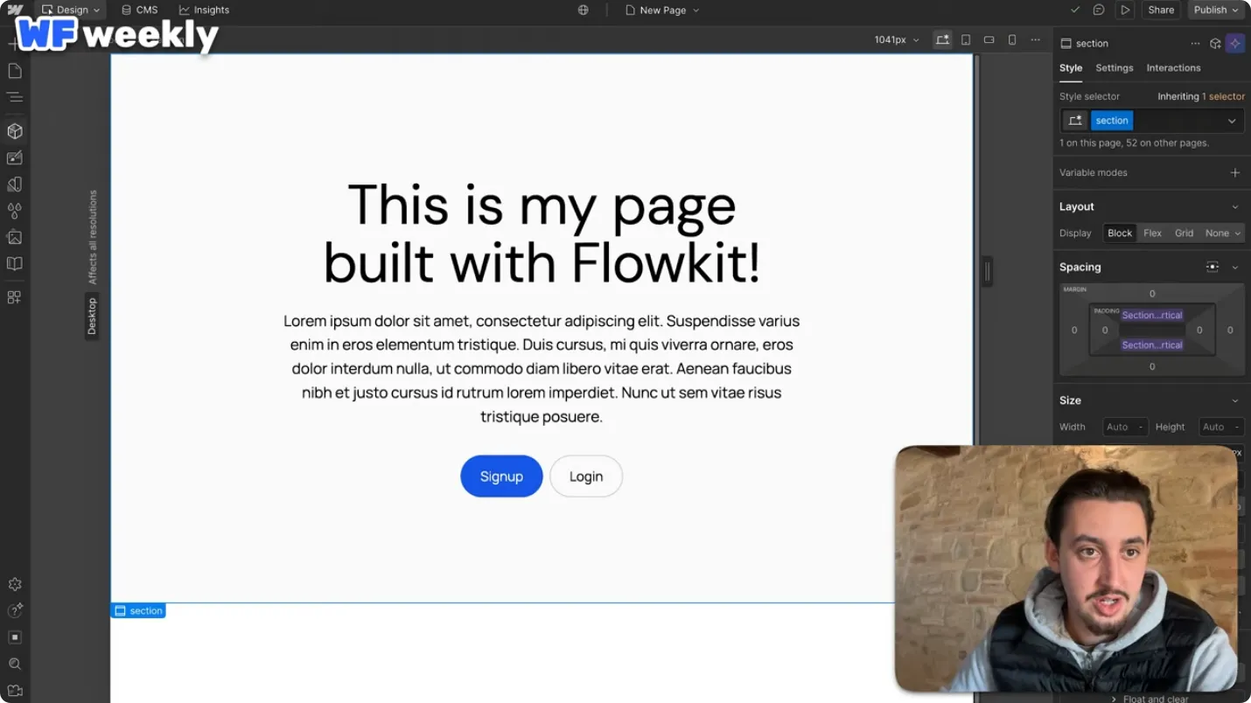This screenshot has height=703, width=1251.
Task: Select the desktop base breakpoint
Action: pyautogui.click(x=942, y=40)
